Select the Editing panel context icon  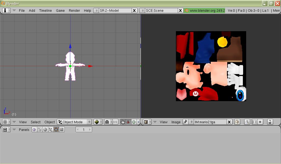(56, 130)
